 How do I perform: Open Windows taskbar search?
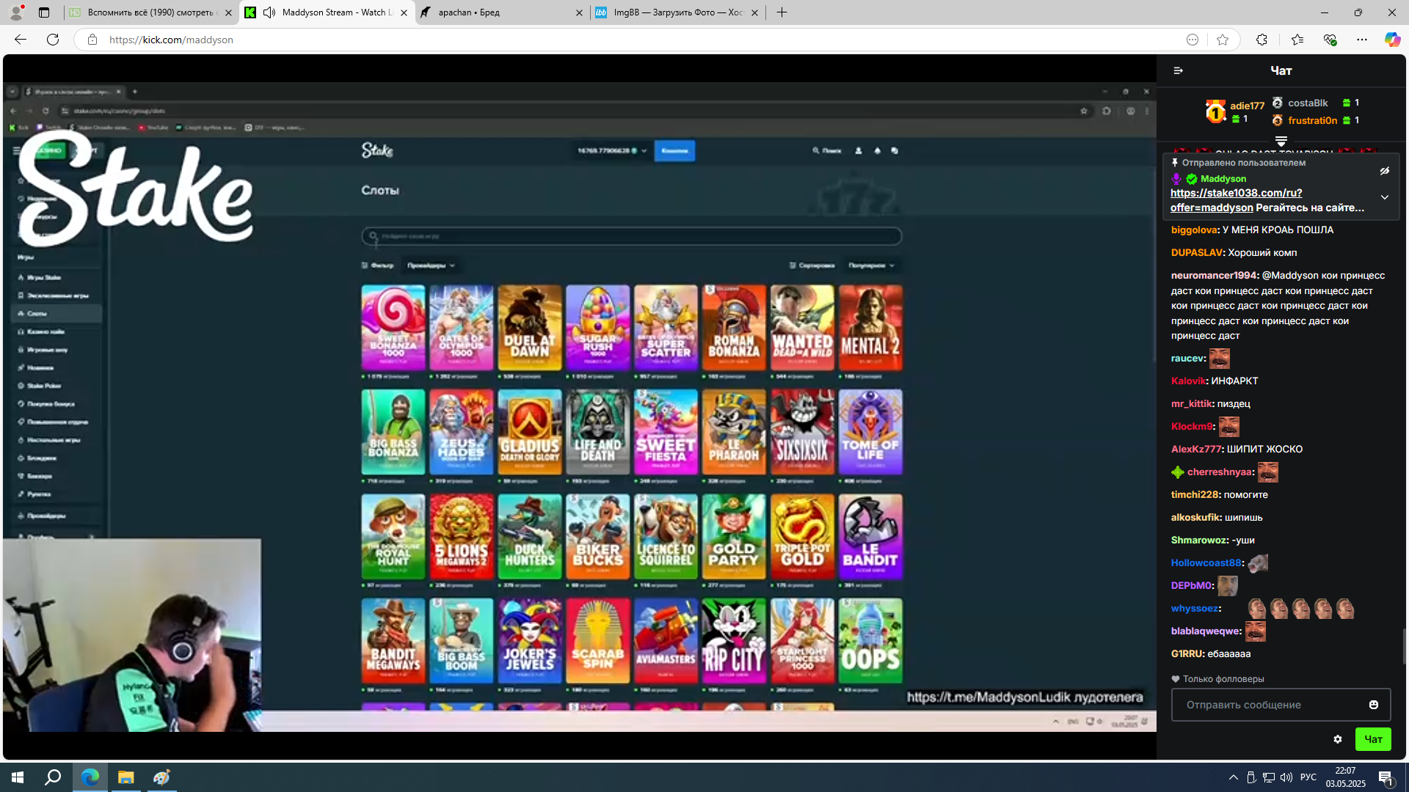[x=53, y=777]
